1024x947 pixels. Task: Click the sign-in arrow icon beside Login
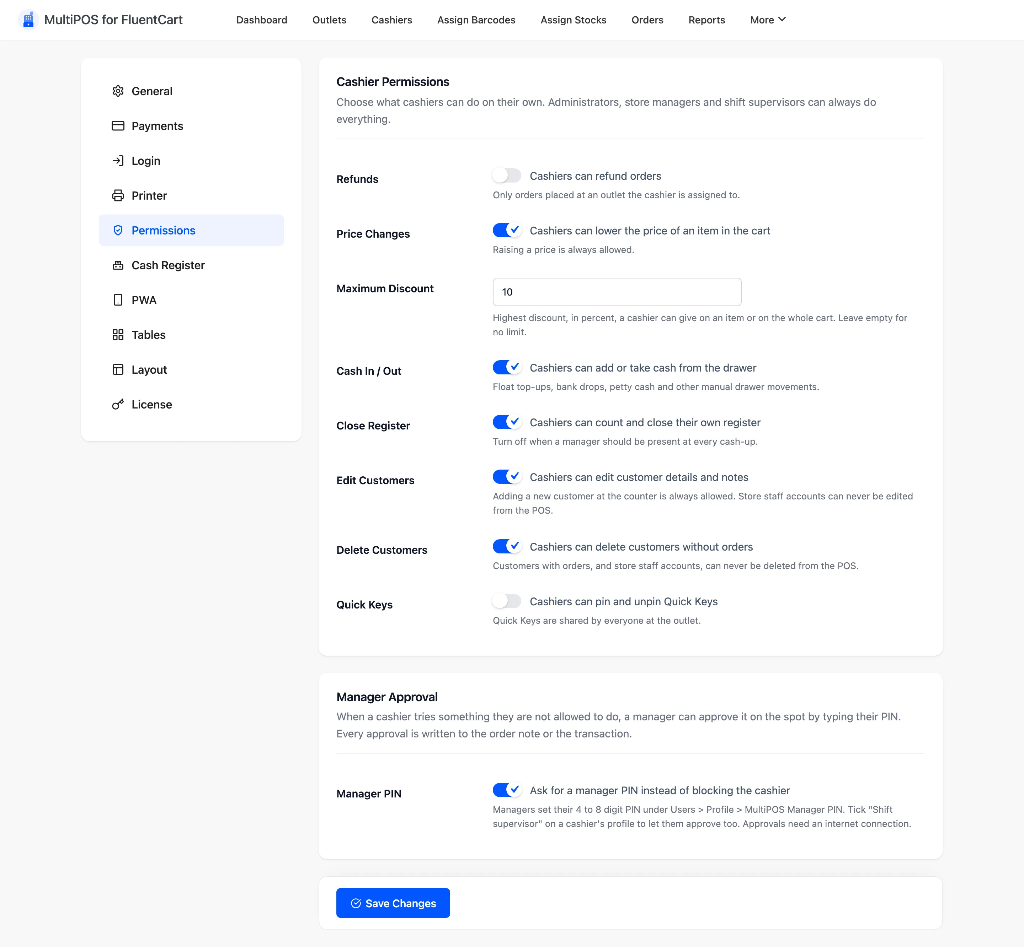point(118,161)
